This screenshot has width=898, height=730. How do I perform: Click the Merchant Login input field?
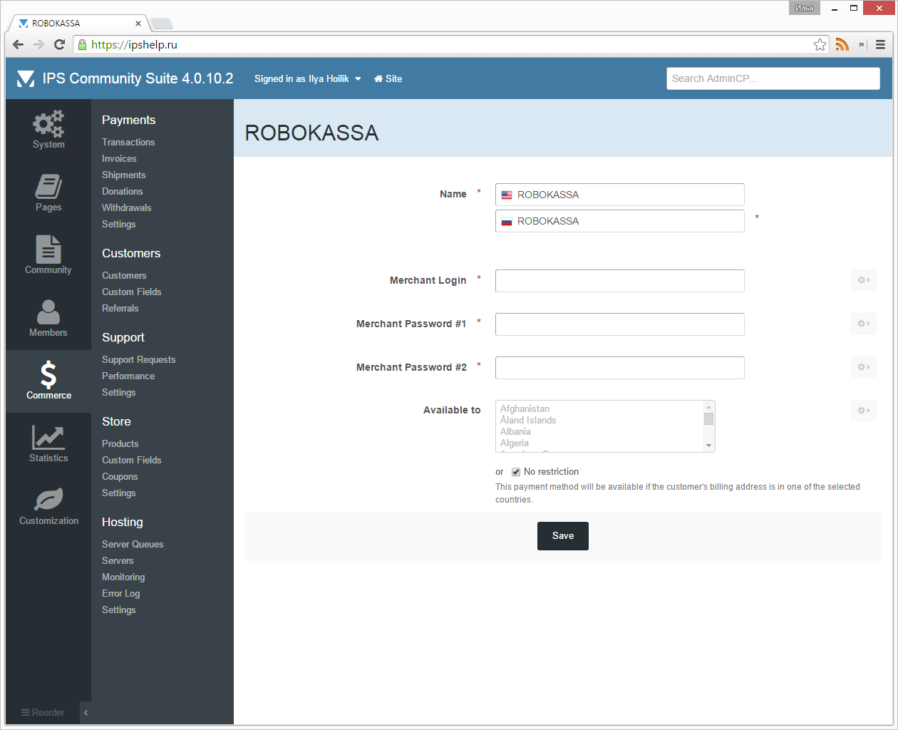pos(620,281)
